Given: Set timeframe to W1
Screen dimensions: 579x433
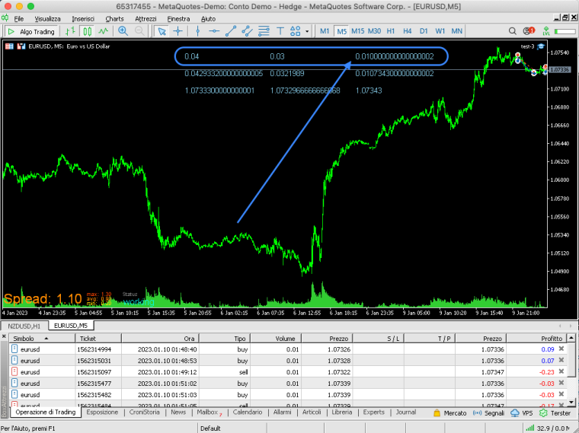Looking at the screenshot, I should pyautogui.click(x=440, y=31).
